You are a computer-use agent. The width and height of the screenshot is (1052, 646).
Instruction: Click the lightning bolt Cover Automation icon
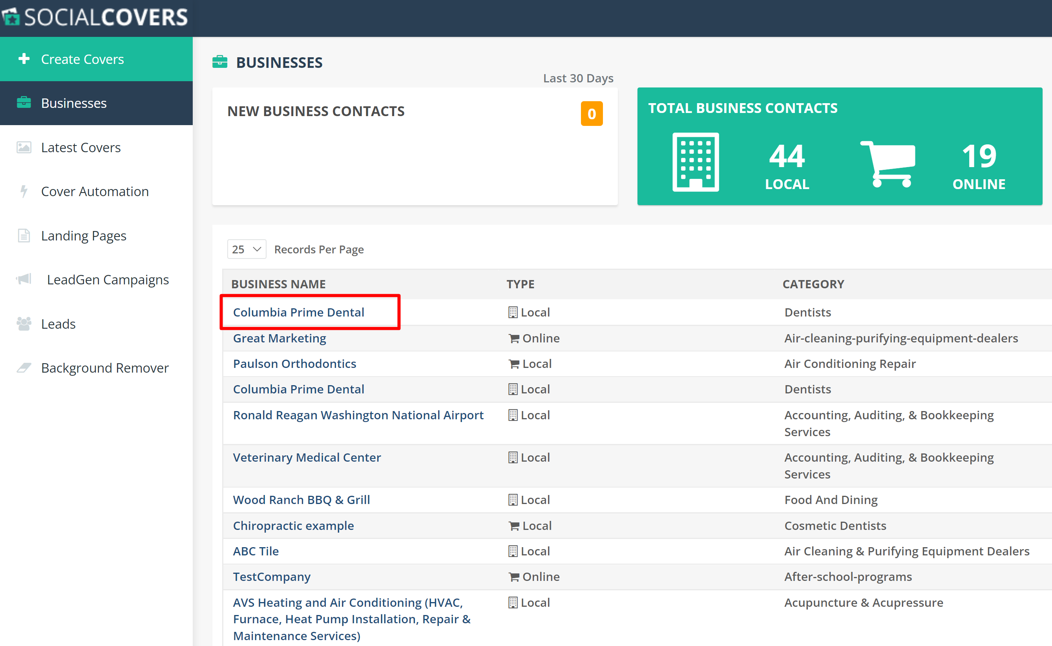(x=24, y=191)
